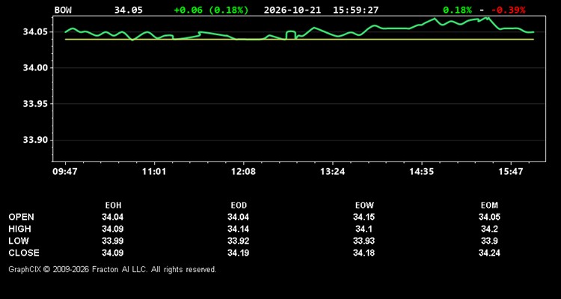Click the EOD high value 34.14
561x299 pixels.
(239, 229)
